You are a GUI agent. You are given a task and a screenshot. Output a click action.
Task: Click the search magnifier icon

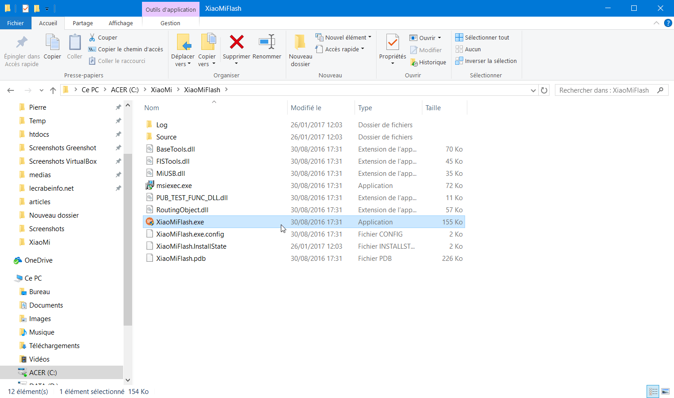[660, 90]
